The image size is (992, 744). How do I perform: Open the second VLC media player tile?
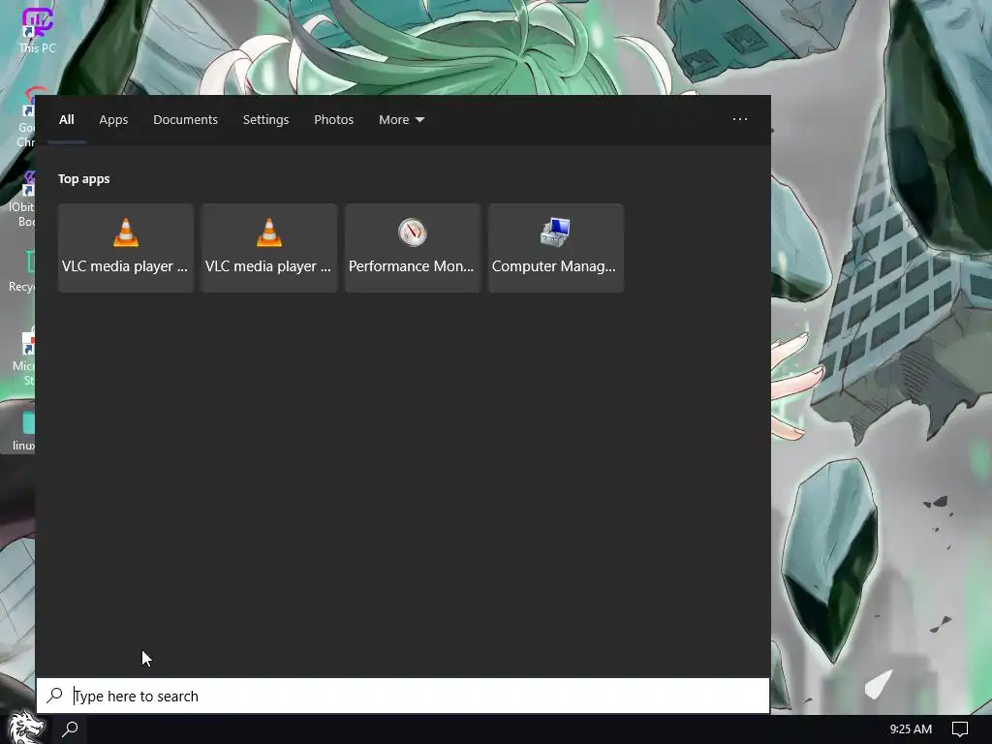(x=269, y=248)
